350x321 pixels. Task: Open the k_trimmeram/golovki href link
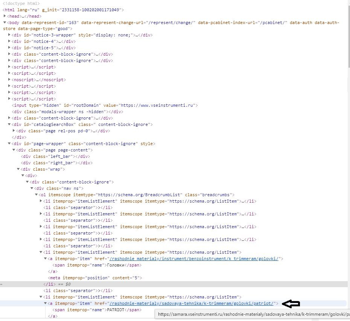[194, 259]
